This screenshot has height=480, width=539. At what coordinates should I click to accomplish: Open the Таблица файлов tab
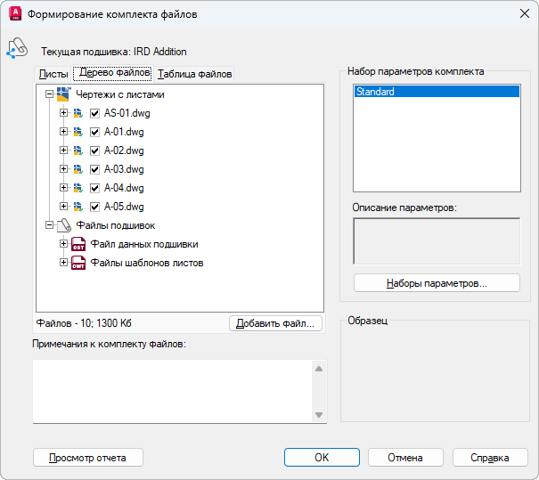pos(194,74)
